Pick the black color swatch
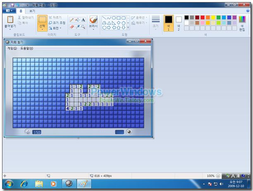 point(186,17)
